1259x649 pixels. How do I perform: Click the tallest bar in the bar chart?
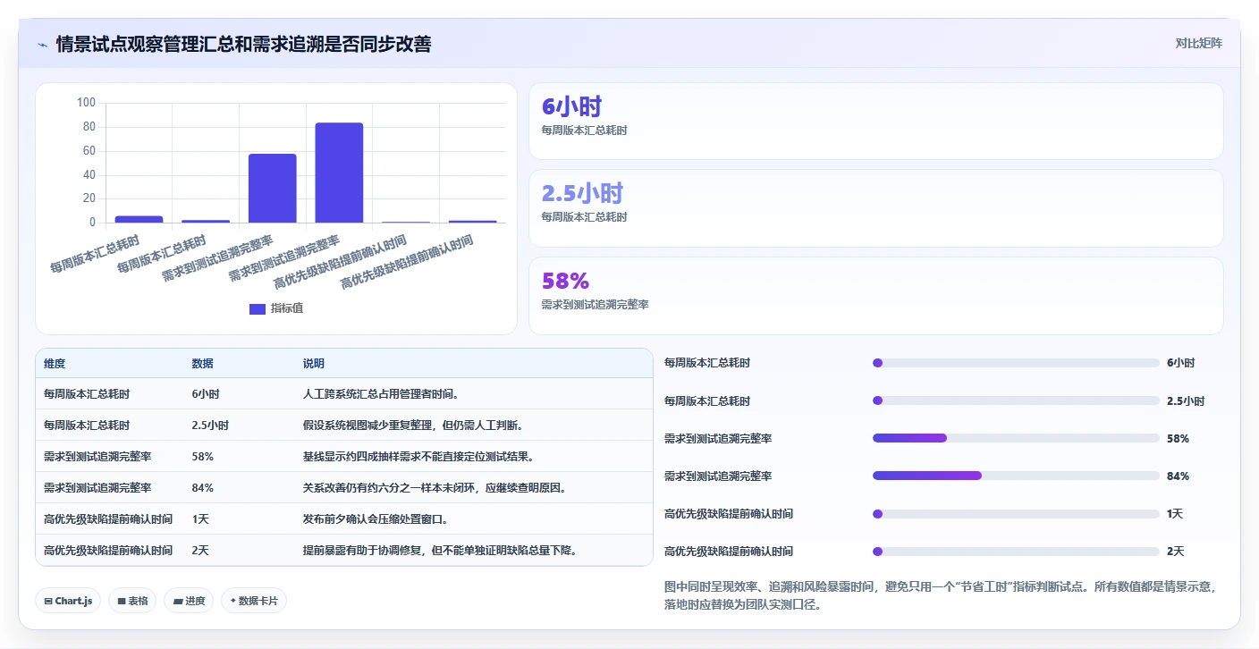[339, 173]
